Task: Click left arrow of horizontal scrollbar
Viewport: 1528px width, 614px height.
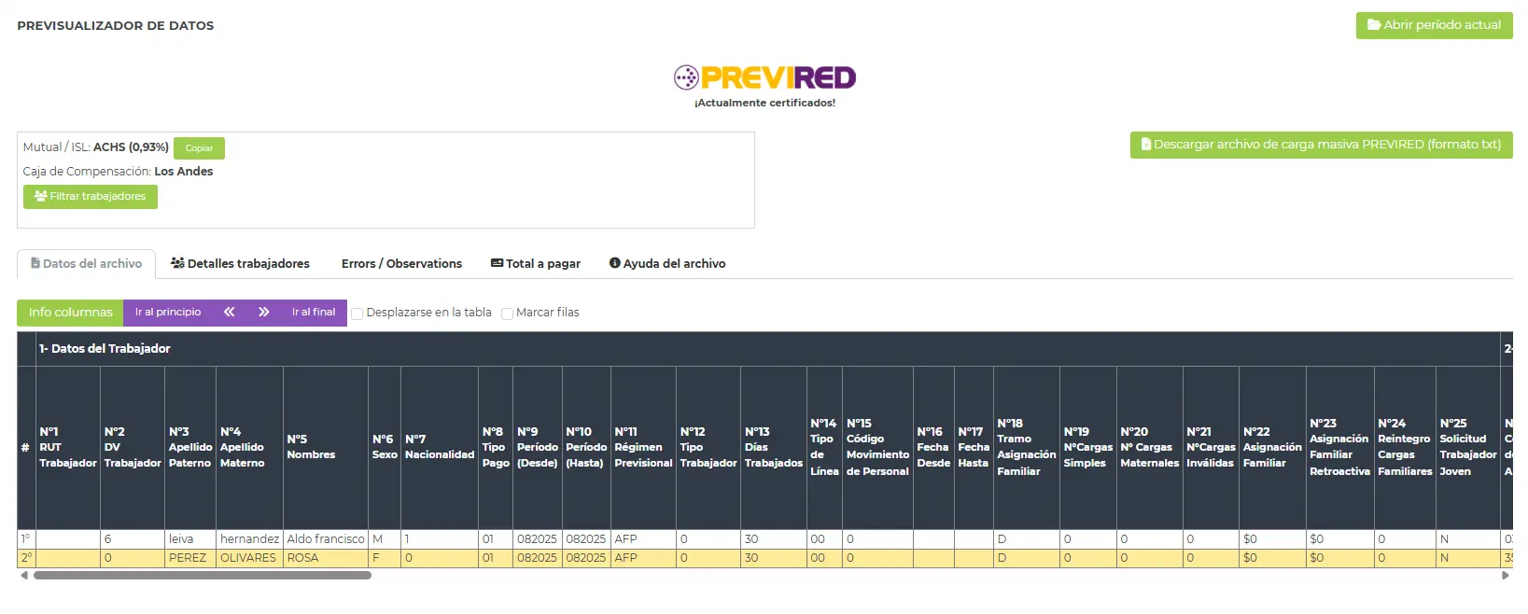Action: coord(23,576)
